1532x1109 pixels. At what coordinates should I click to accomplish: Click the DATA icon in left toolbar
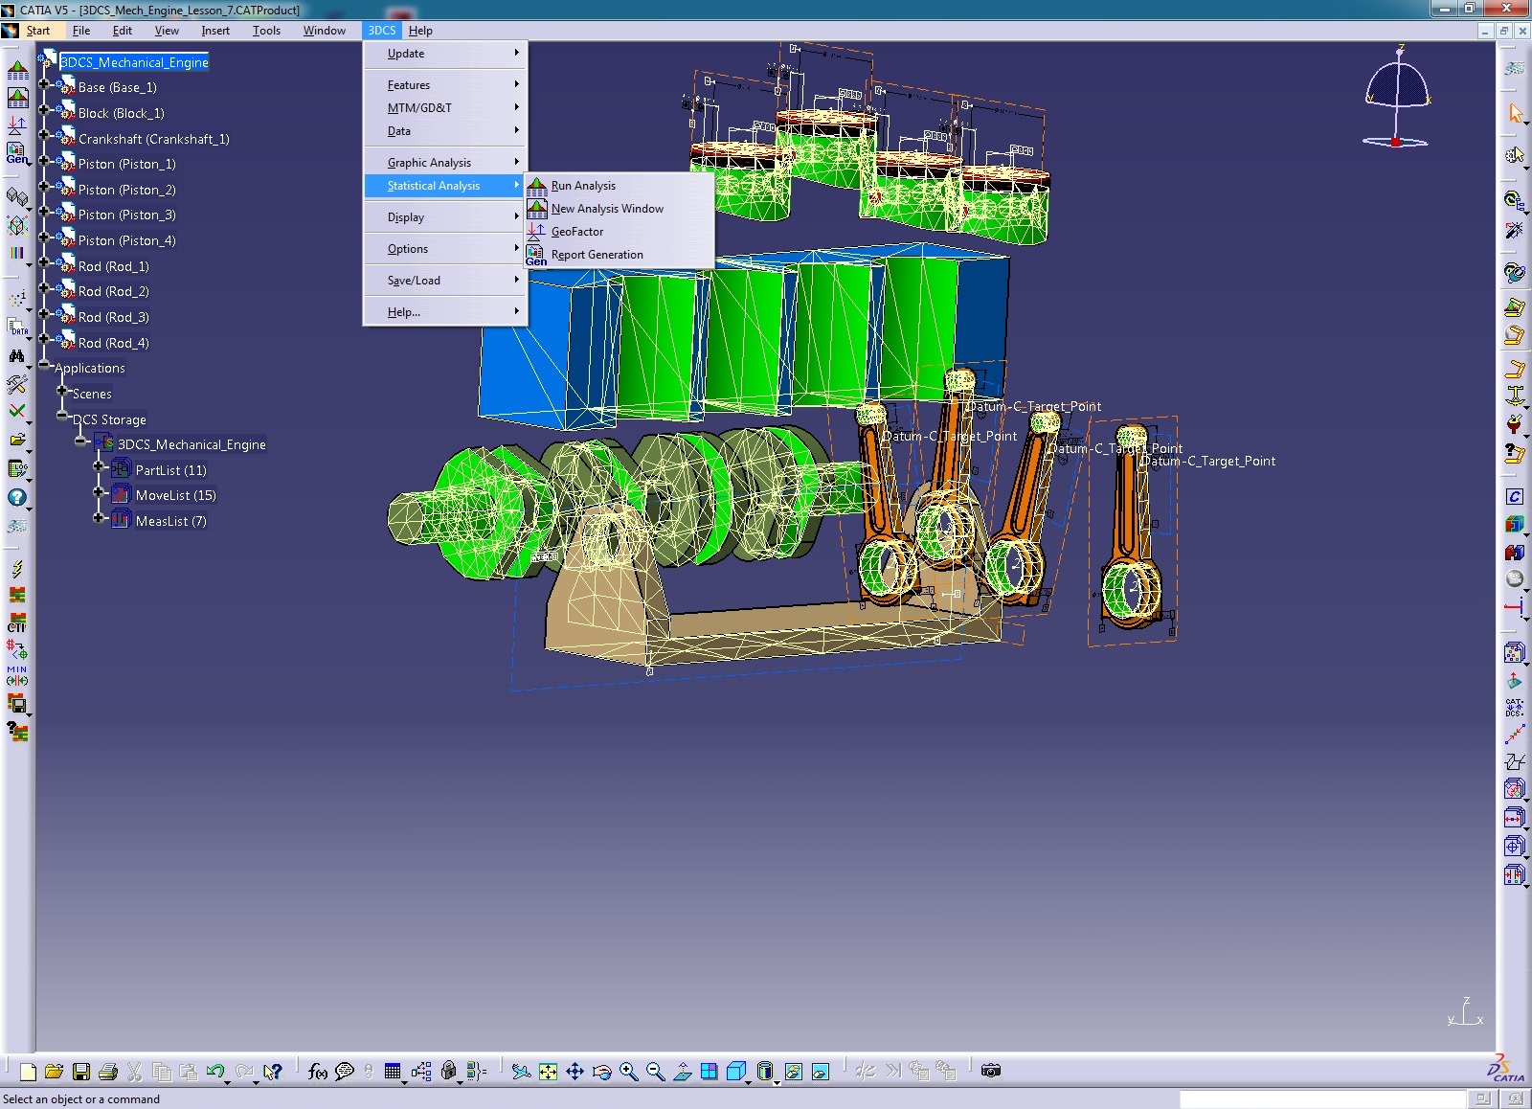17,327
